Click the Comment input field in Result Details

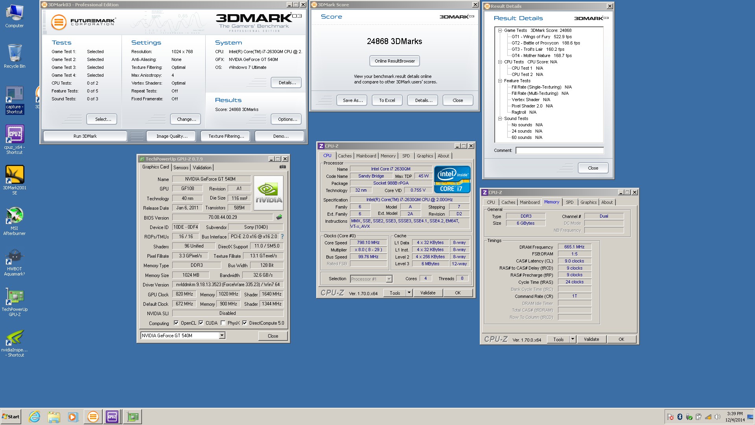pyautogui.click(x=560, y=150)
